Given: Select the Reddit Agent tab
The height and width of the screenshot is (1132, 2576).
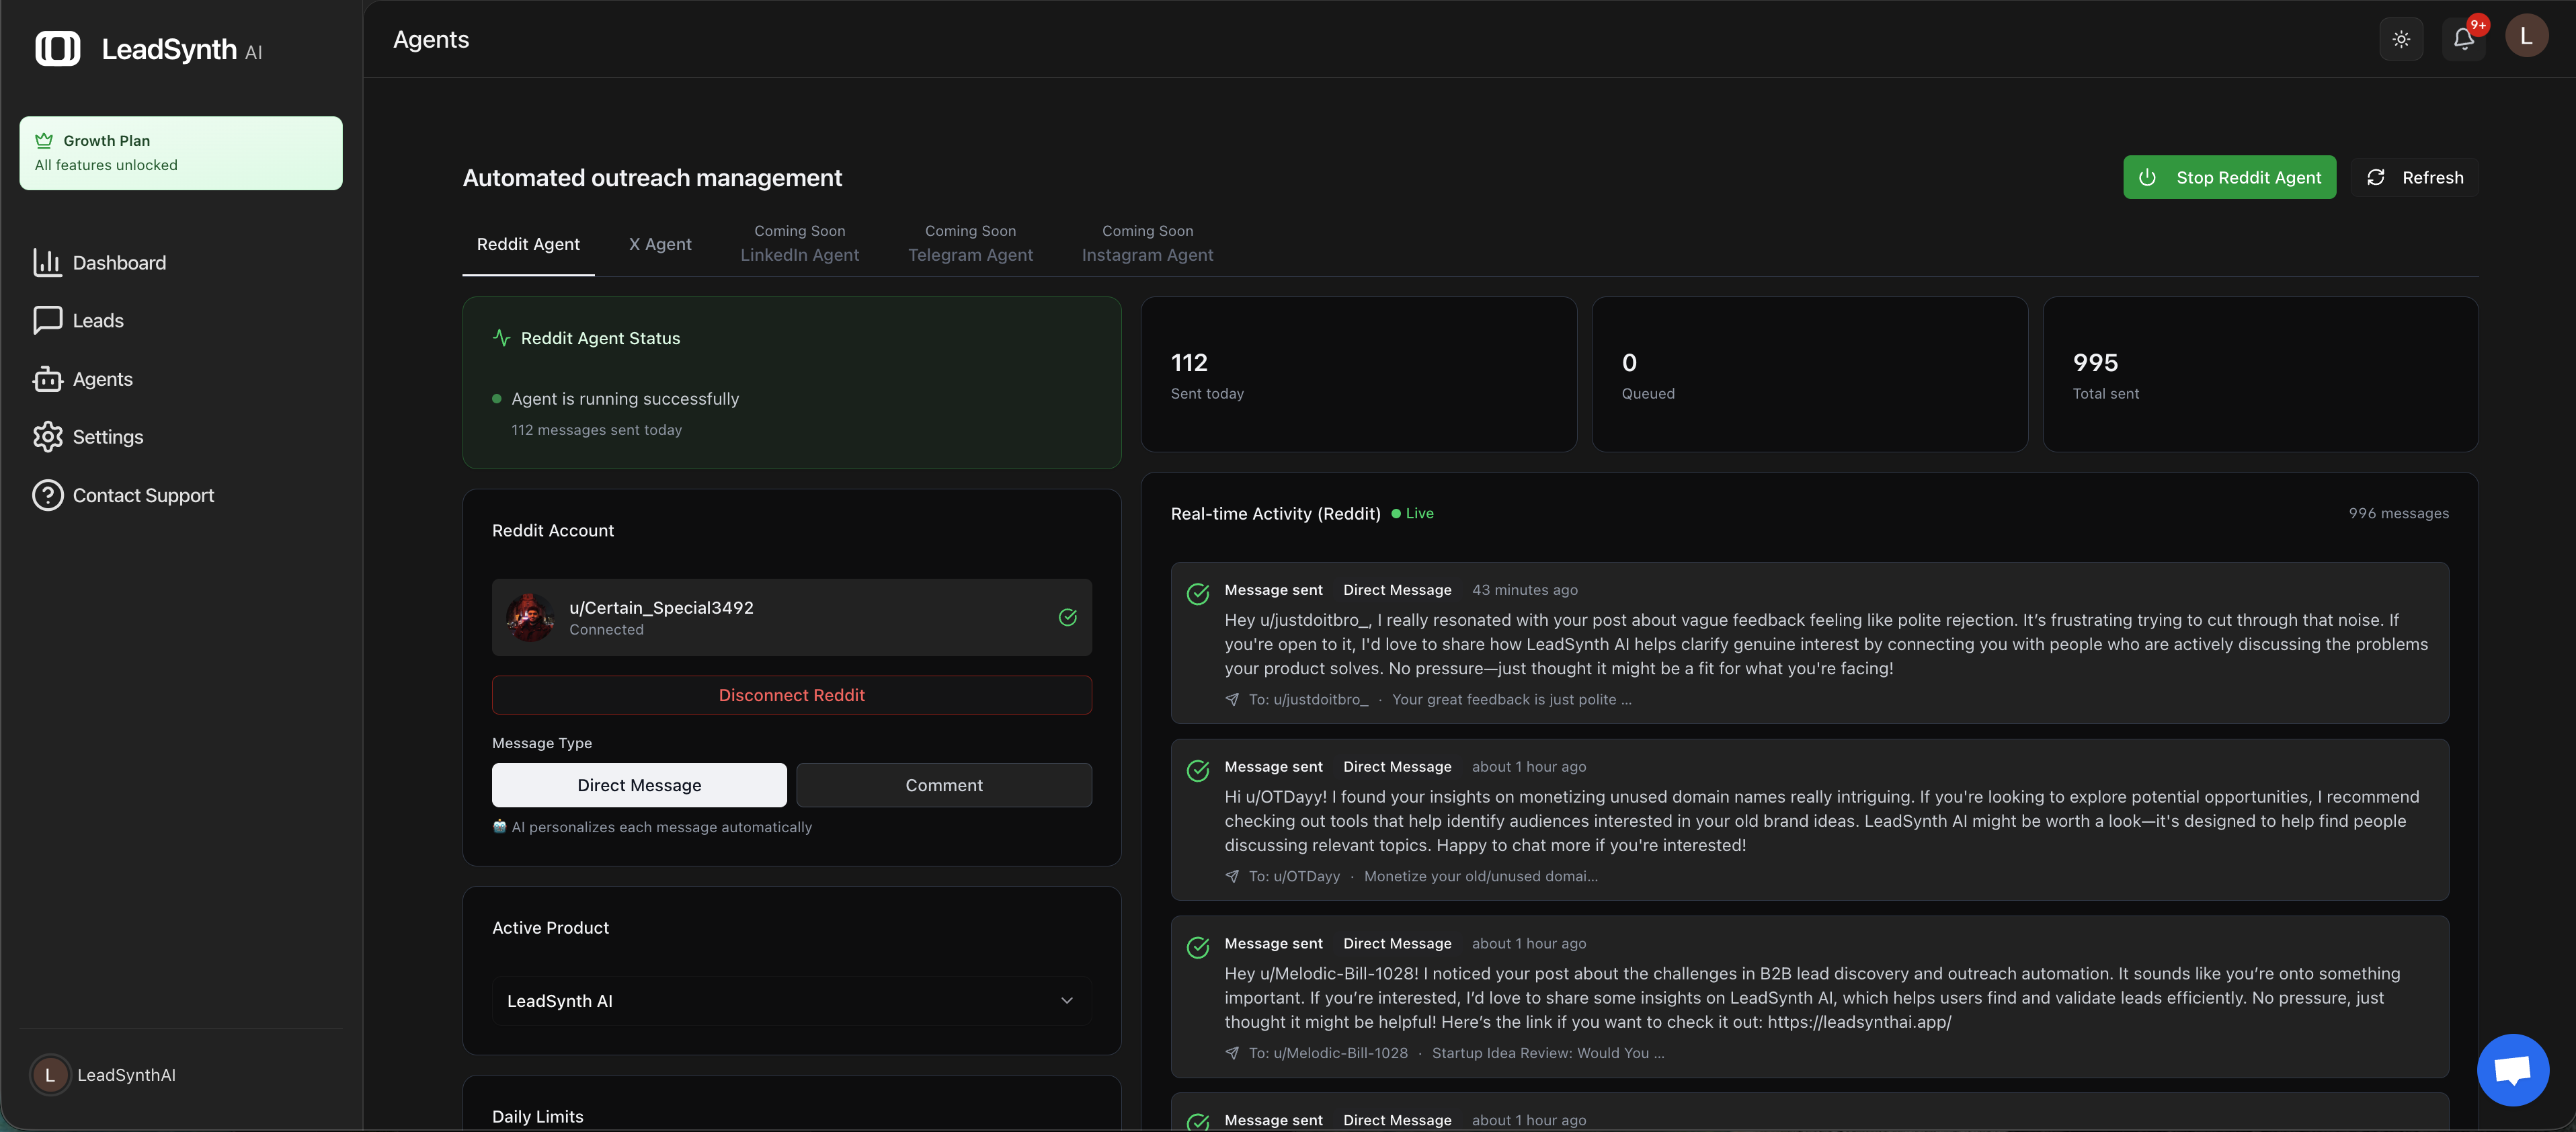Looking at the screenshot, I should pyautogui.click(x=528, y=243).
